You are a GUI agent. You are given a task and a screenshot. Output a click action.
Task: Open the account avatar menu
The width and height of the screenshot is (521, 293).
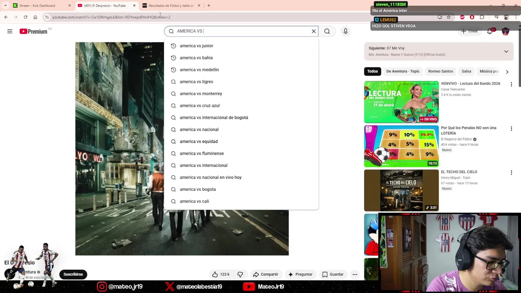(506, 31)
